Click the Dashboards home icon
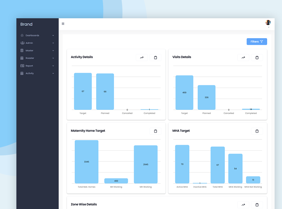This screenshot has width=282, height=209. 22,35
